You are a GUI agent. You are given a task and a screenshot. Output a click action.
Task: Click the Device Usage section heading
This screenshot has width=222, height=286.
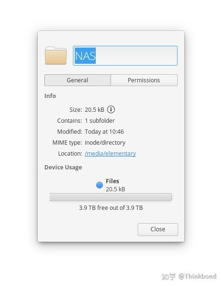pos(63,168)
